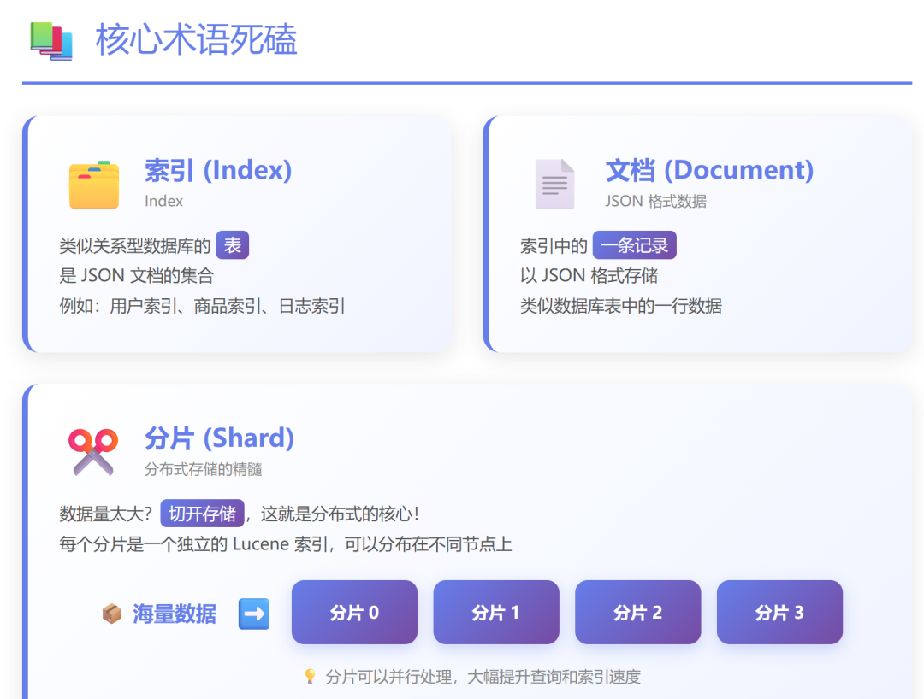Expand the 文档 (Document) card
The width and height of the screenshot is (924, 699).
(x=710, y=170)
